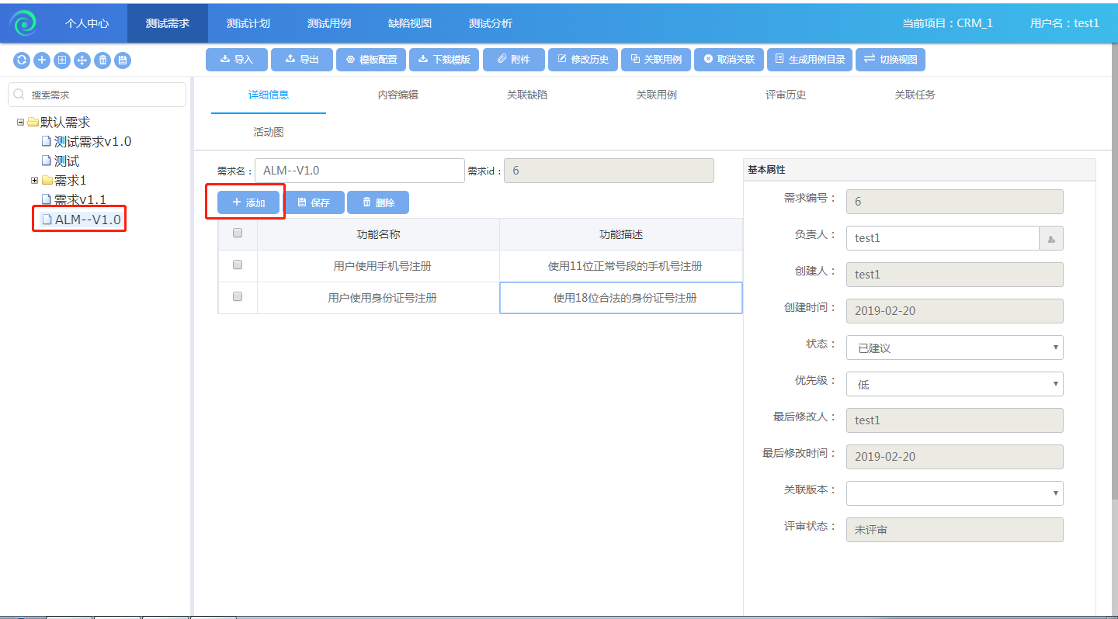Switch to the 关联缺陷 tab
The width and height of the screenshot is (1118, 619).
click(526, 95)
